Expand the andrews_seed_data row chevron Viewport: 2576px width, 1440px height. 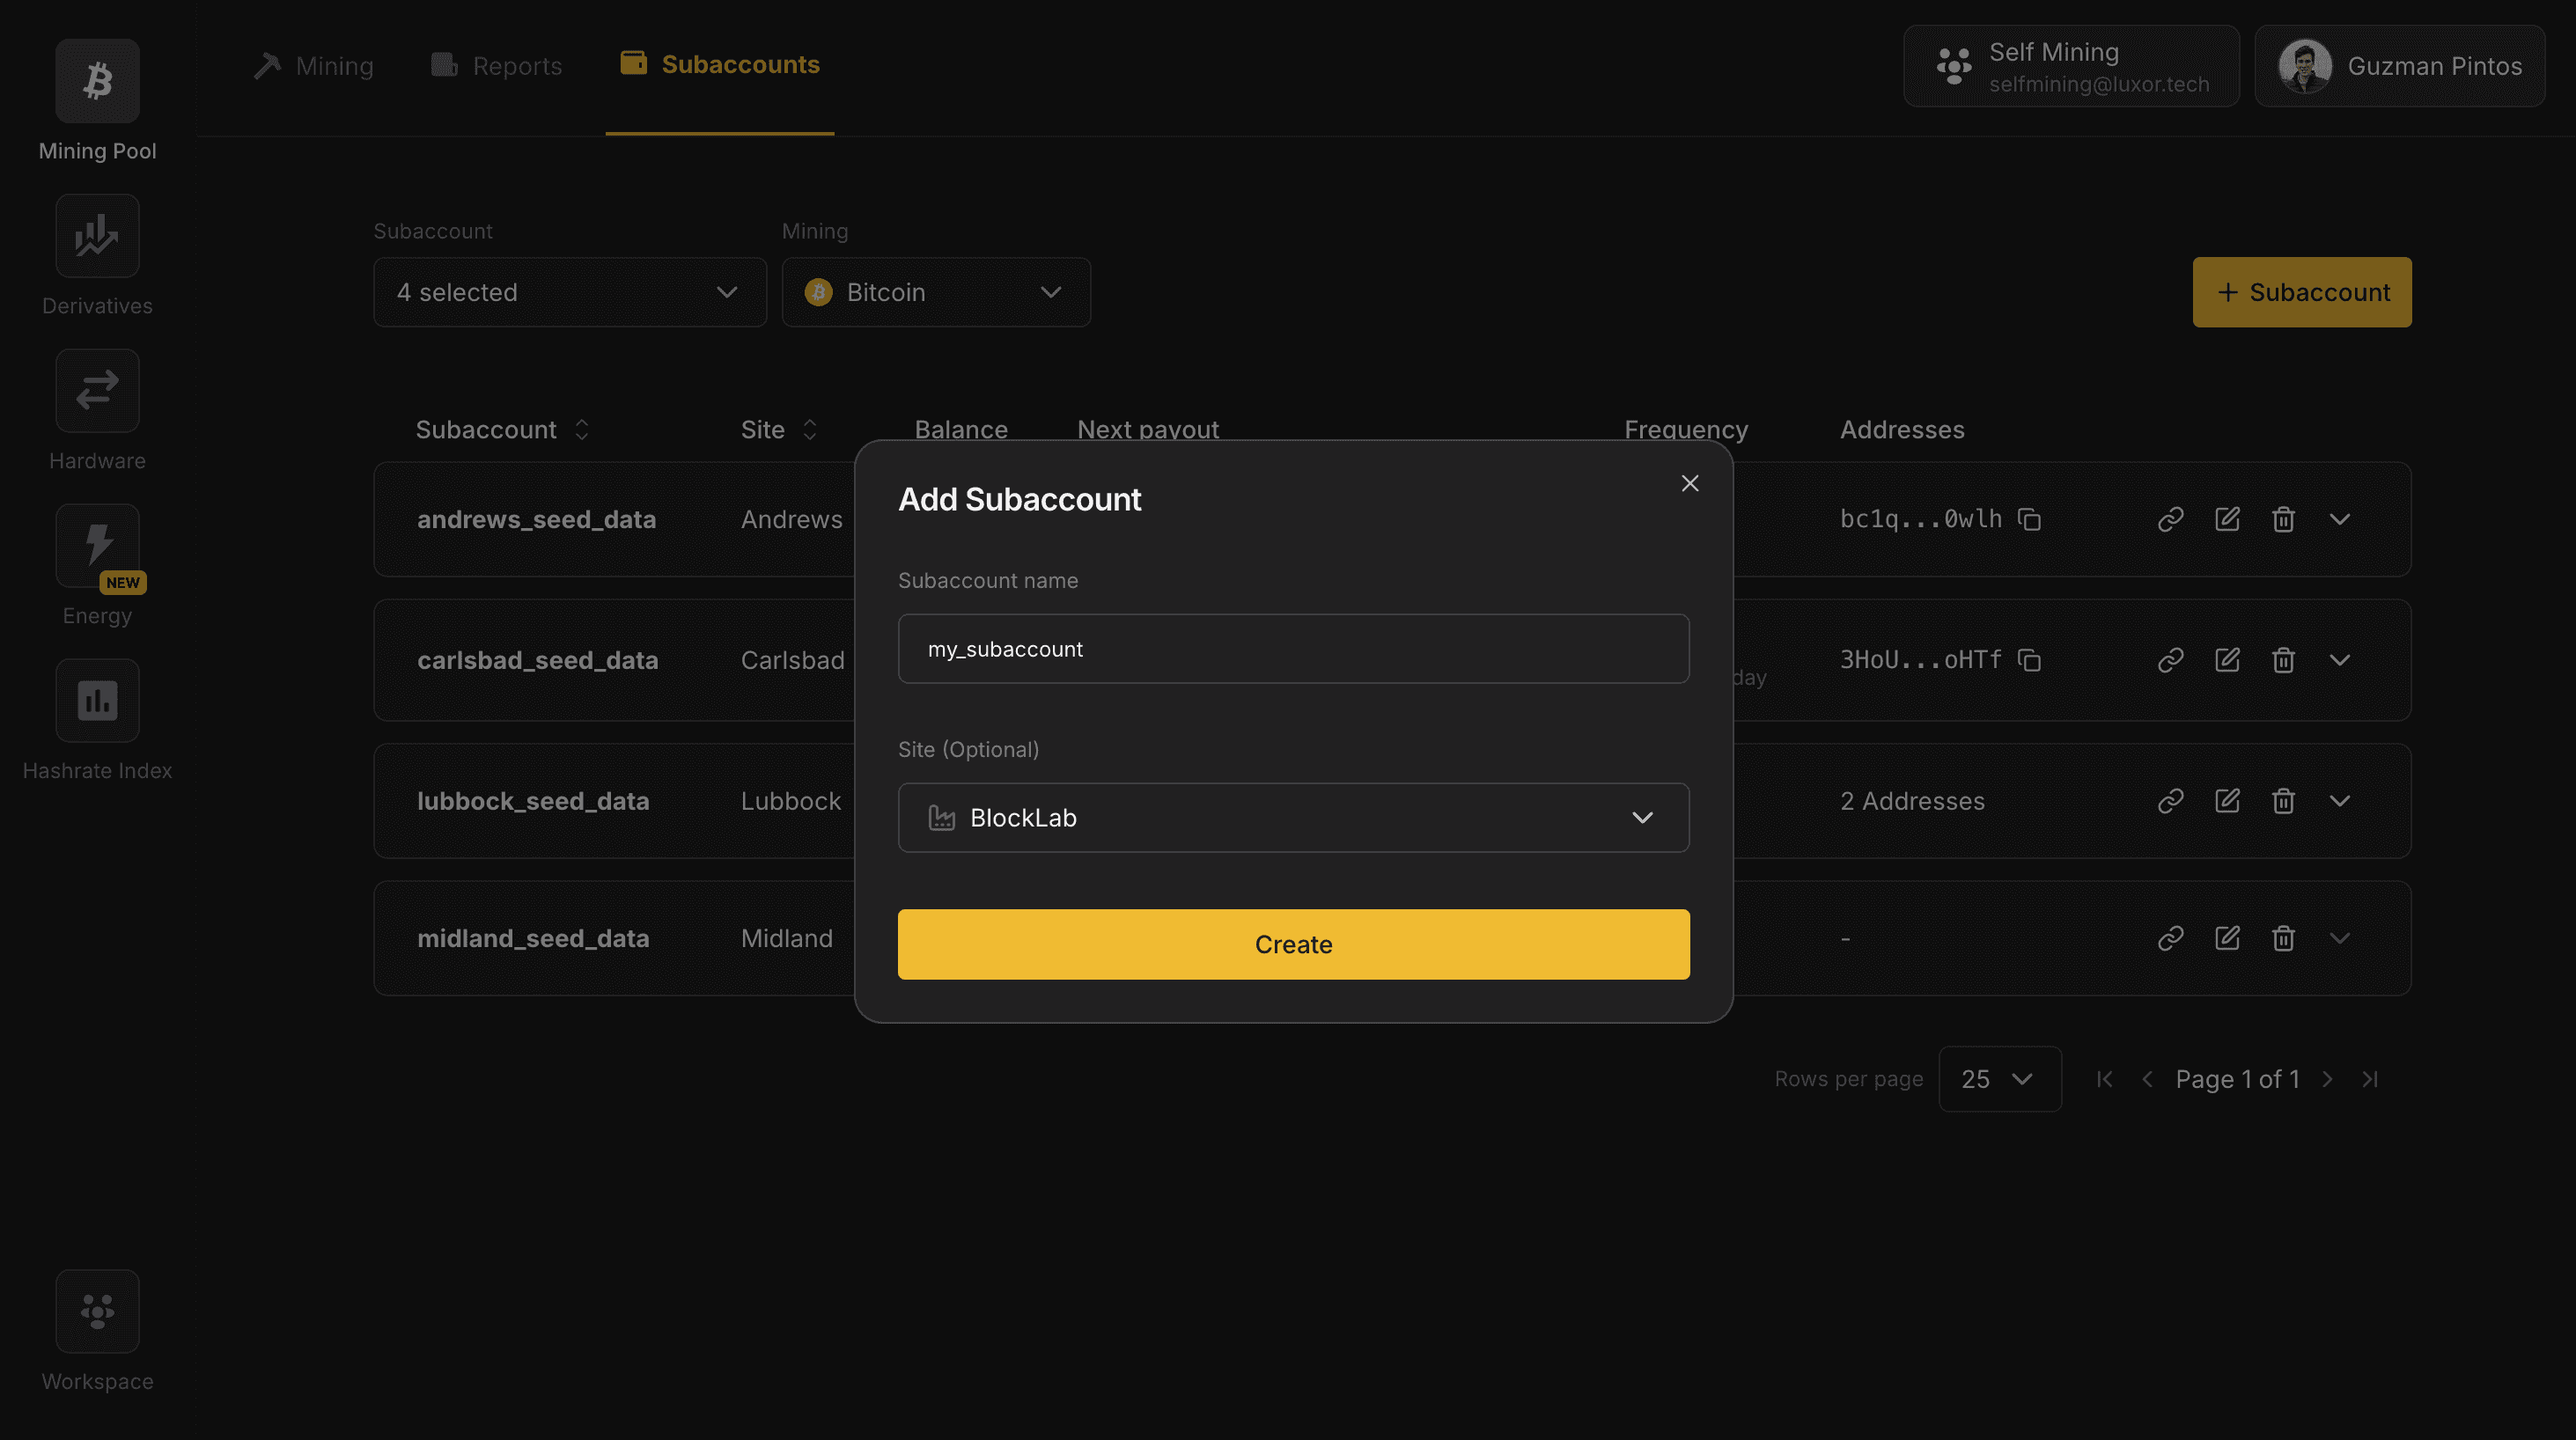click(x=2340, y=519)
